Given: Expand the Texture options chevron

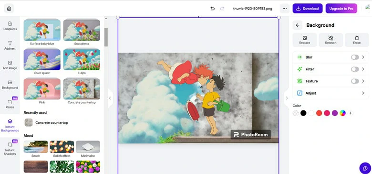Looking at the screenshot, I should 363,81.
